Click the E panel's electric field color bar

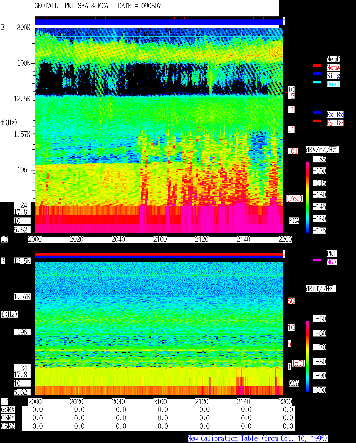coord(308,197)
